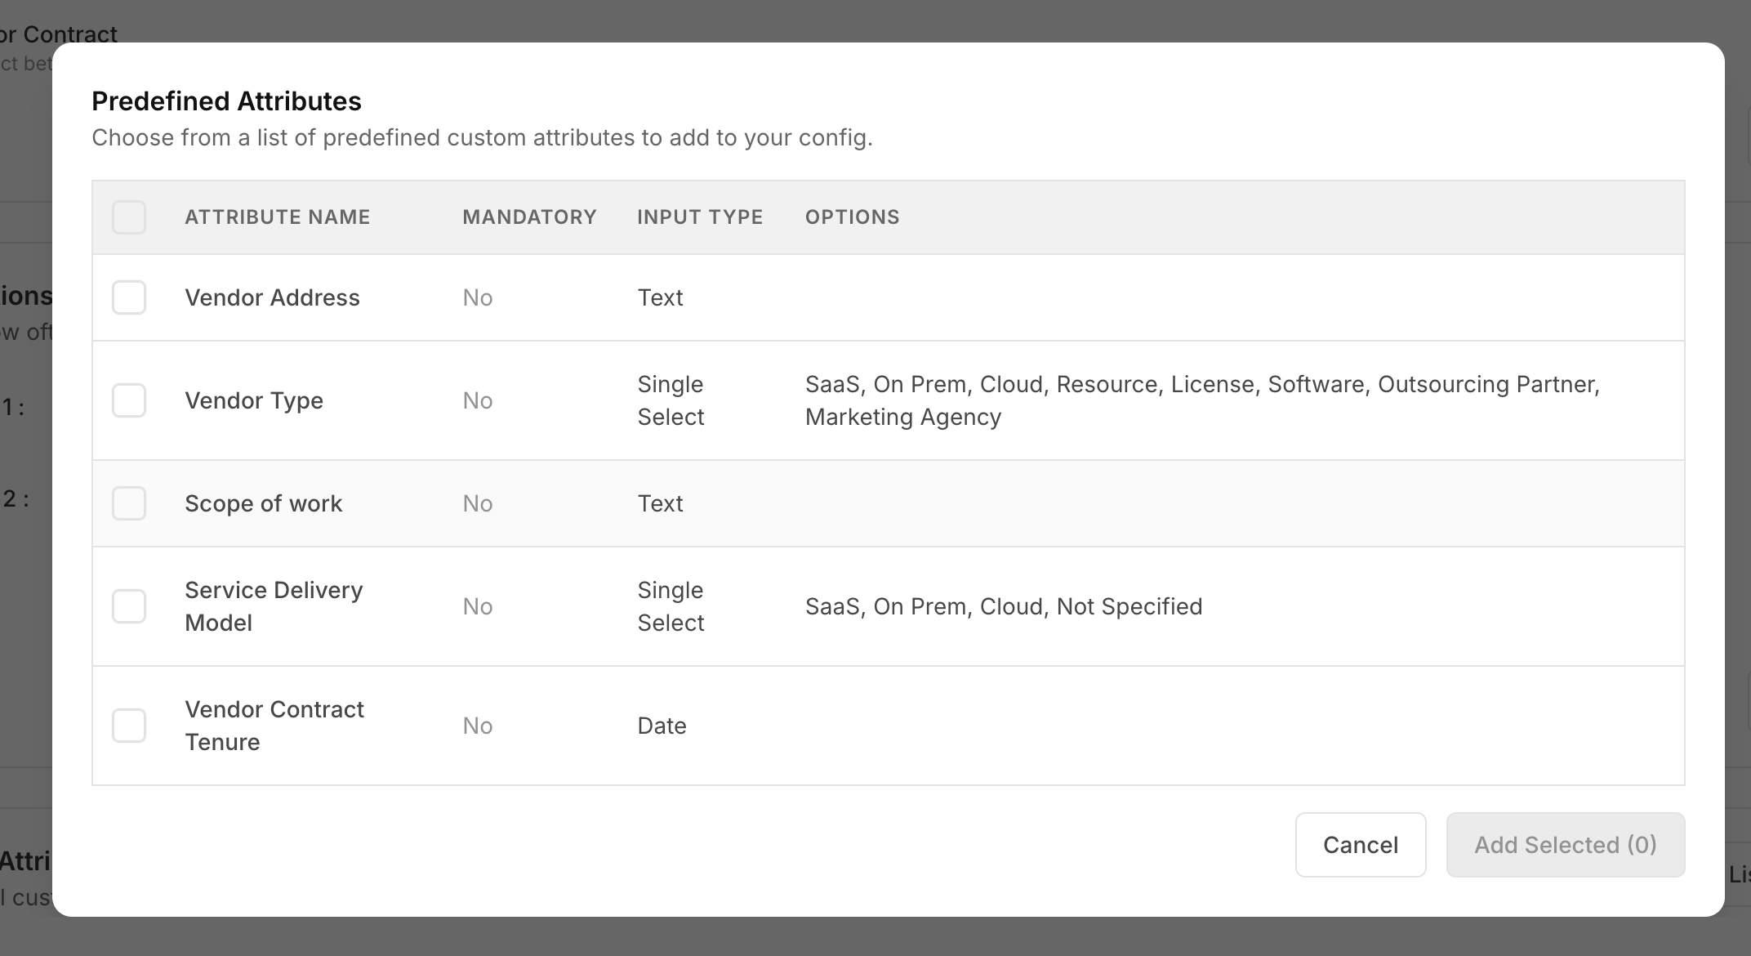Image resolution: width=1751 pixels, height=956 pixels.
Task: Click the Cancel button
Action: pyautogui.click(x=1361, y=845)
